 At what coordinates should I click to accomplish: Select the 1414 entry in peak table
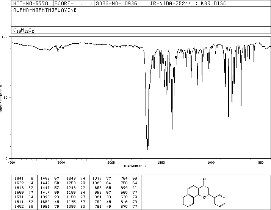[x=50, y=192]
